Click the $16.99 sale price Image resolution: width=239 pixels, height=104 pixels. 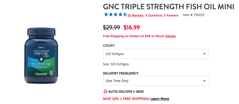pos(132,27)
